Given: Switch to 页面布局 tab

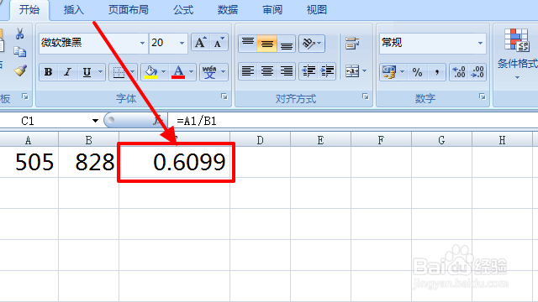Looking at the screenshot, I should (129, 9).
